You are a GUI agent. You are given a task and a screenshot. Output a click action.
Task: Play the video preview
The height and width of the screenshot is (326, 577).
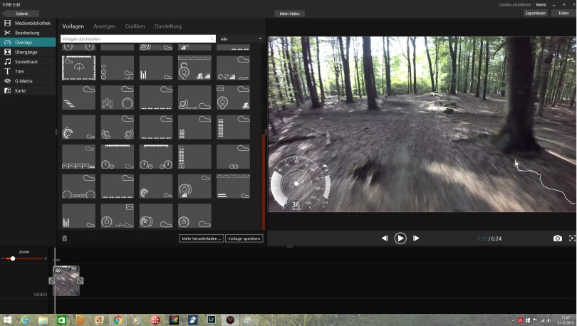point(400,238)
